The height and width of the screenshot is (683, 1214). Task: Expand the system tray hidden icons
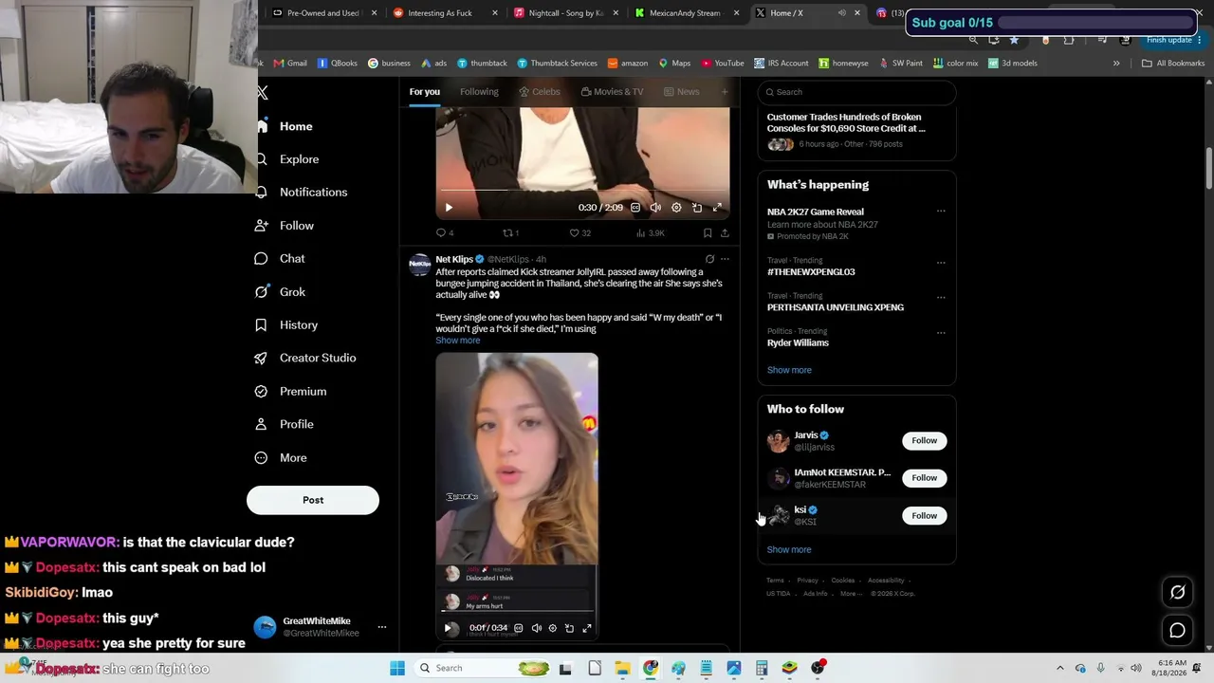1060,668
